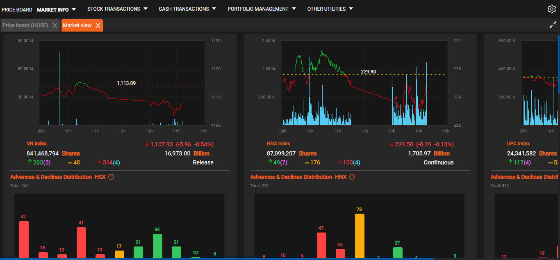Close the Price board (HOSE) tab
Screen dimensions: 560x260
click(x=55, y=25)
